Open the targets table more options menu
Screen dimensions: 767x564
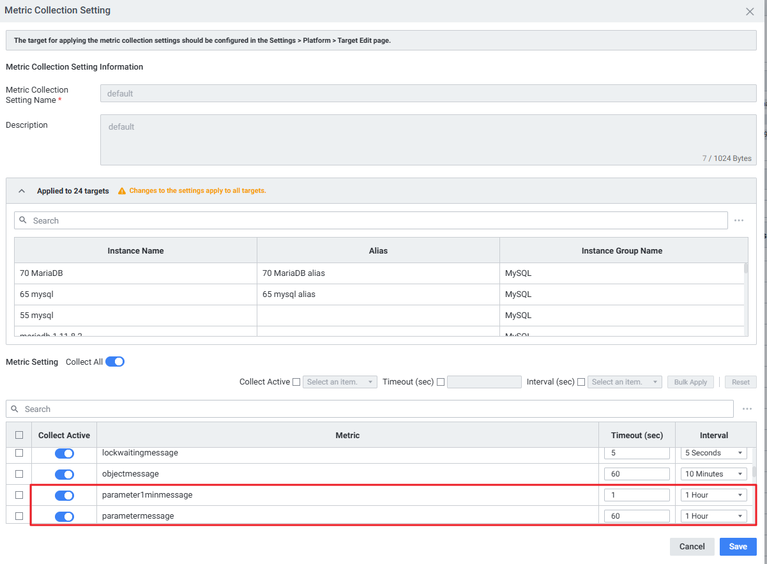point(739,220)
